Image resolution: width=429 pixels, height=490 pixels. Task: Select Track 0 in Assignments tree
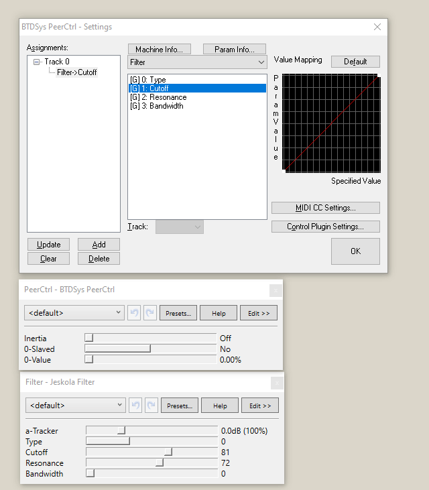click(x=57, y=62)
